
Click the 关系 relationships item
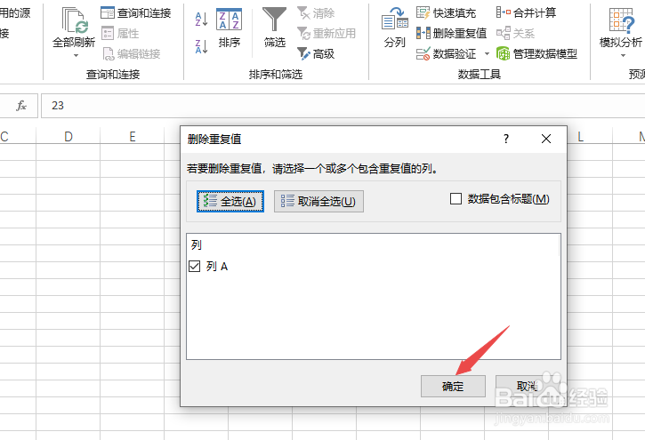click(x=515, y=33)
